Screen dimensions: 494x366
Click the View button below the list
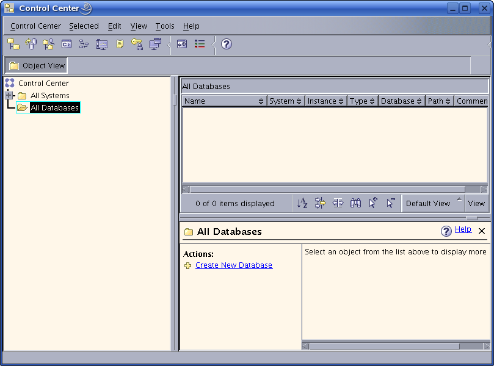coord(476,204)
